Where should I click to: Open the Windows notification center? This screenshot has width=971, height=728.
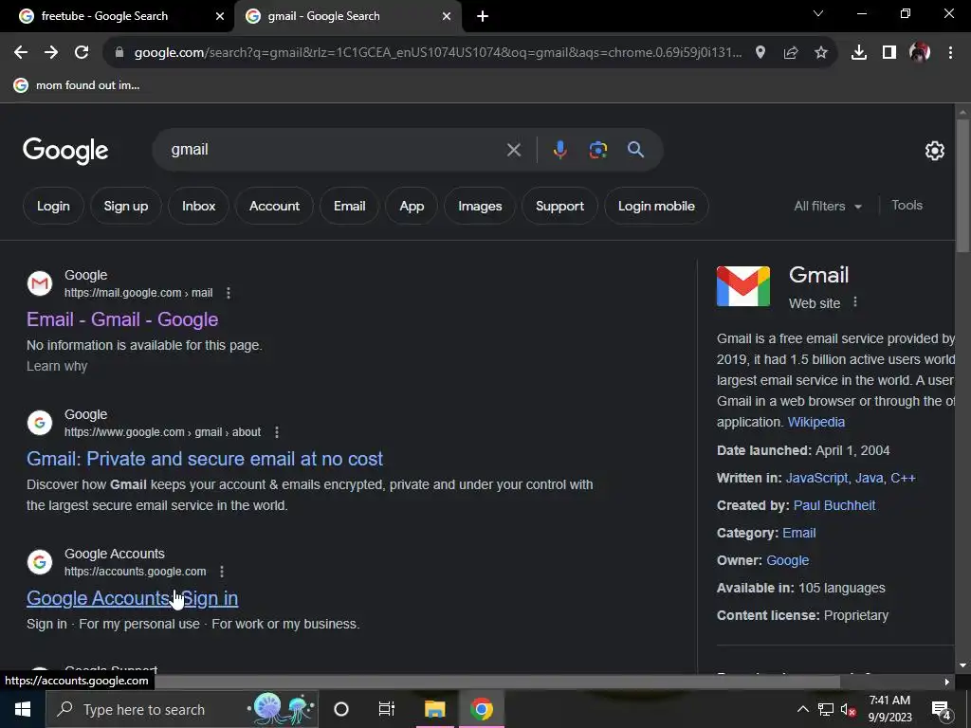(x=942, y=710)
